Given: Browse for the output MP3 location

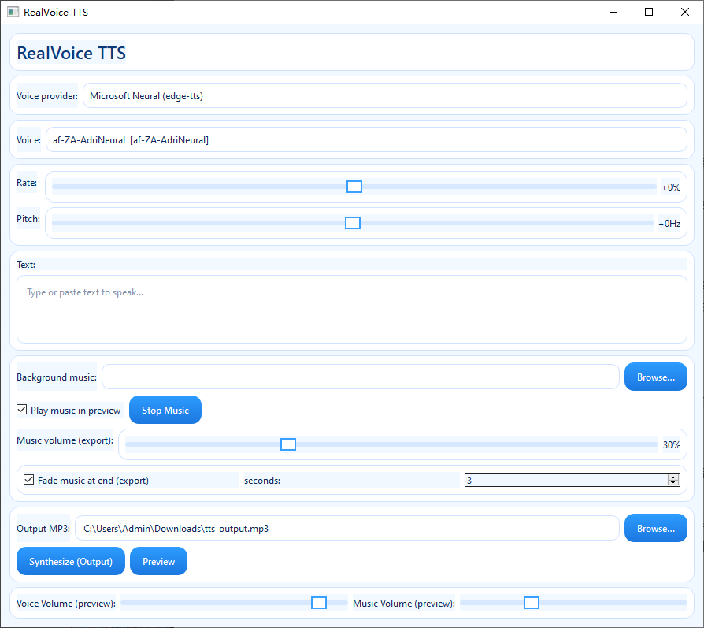Looking at the screenshot, I should click(x=655, y=529).
